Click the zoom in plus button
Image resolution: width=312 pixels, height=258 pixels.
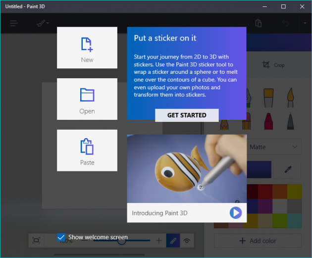pos(159,241)
